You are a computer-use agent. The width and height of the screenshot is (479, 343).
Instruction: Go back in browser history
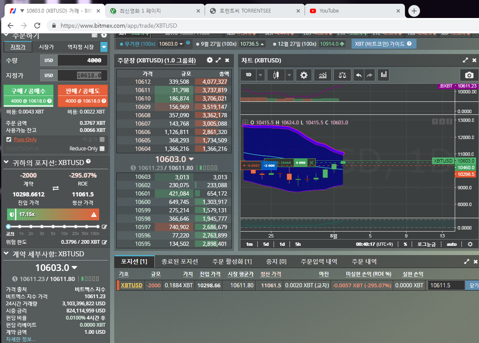[x=10, y=26]
